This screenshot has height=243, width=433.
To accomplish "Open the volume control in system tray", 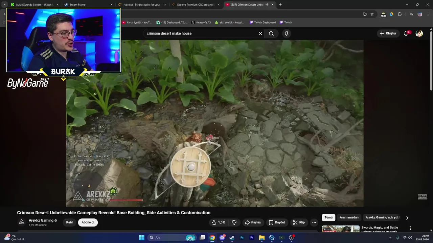I will pos(410,238).
